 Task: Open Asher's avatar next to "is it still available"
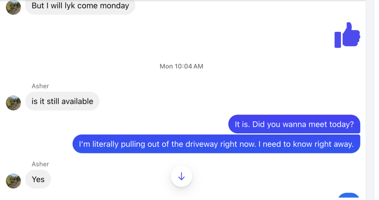(x=14, y=103)
